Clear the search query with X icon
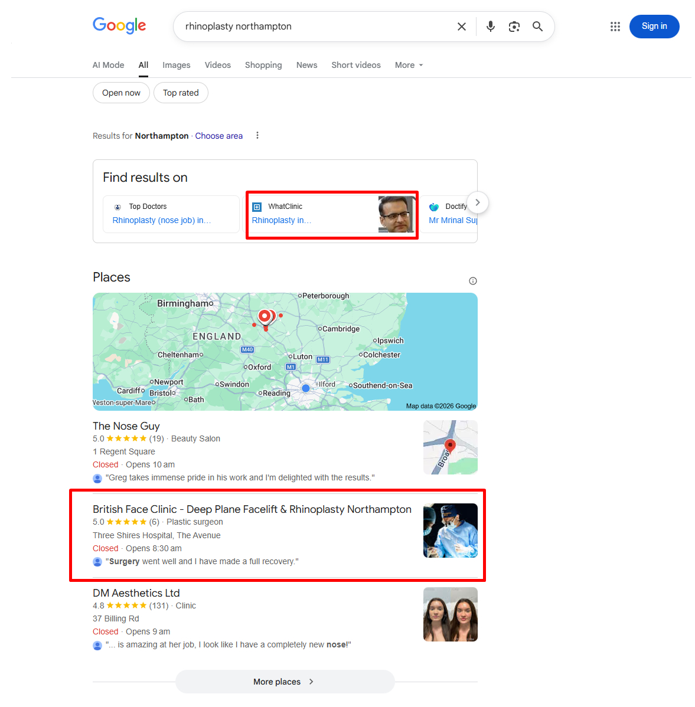Image resolution: width=695 pixels, height=707 pixels. click(x=462, y=27)
